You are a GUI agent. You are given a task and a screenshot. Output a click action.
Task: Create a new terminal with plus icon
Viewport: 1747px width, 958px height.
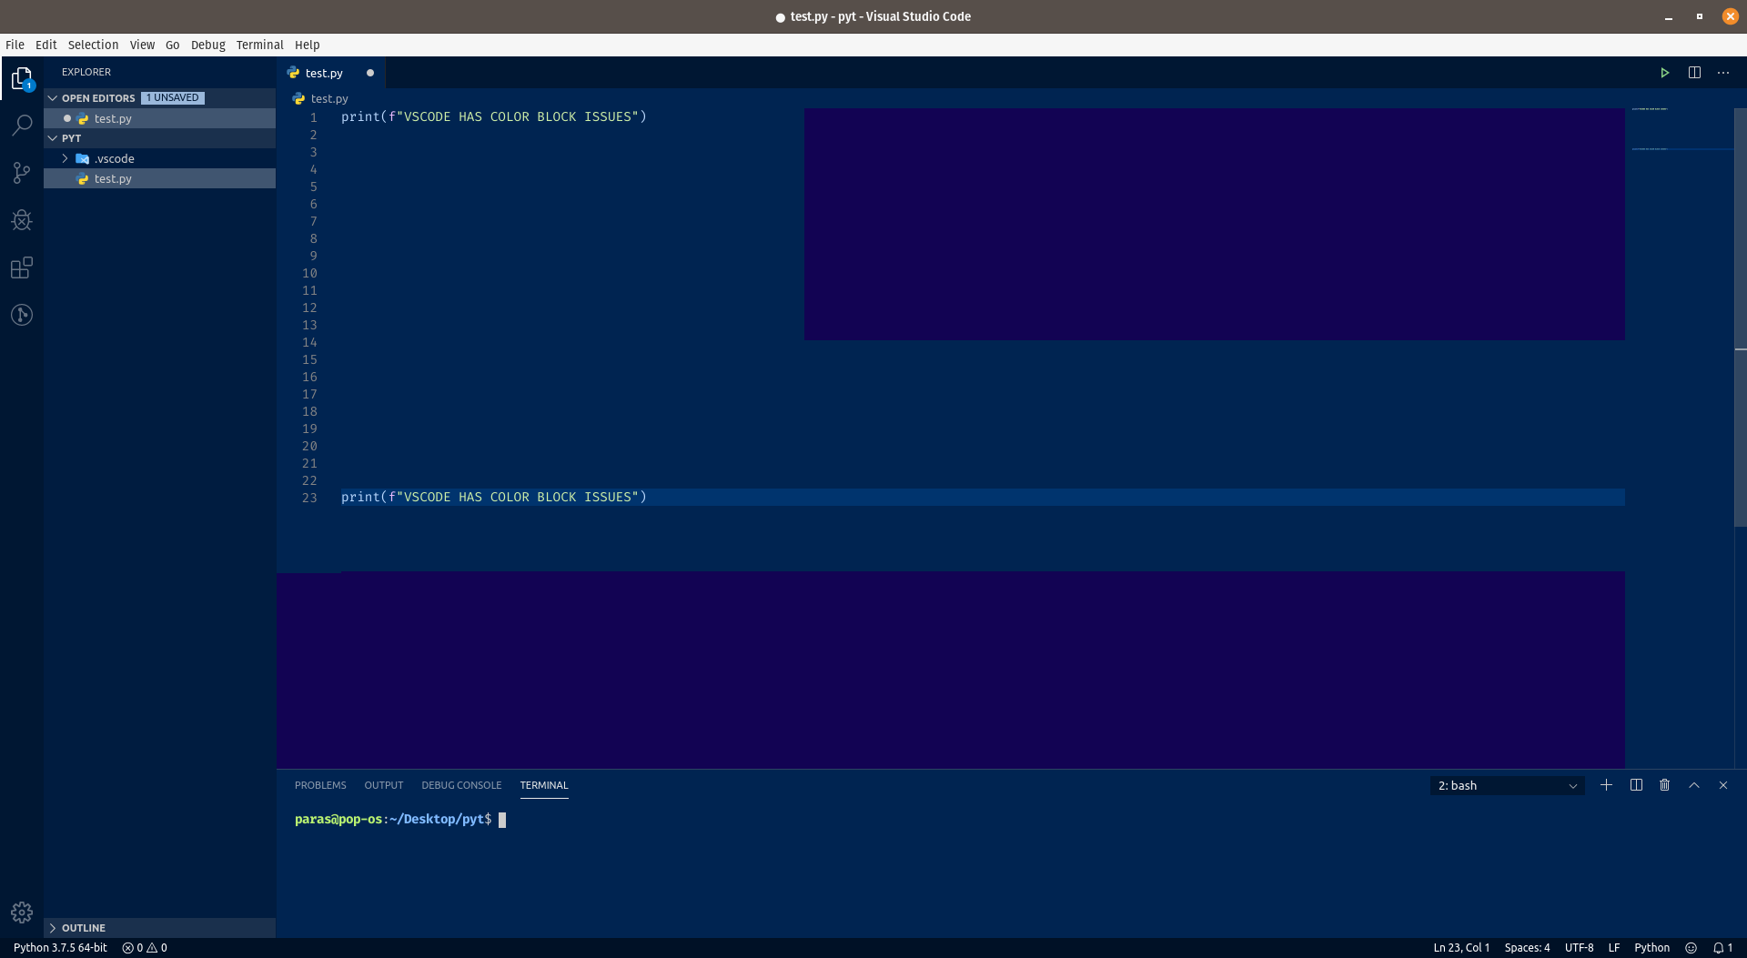tap(1607, 785)
